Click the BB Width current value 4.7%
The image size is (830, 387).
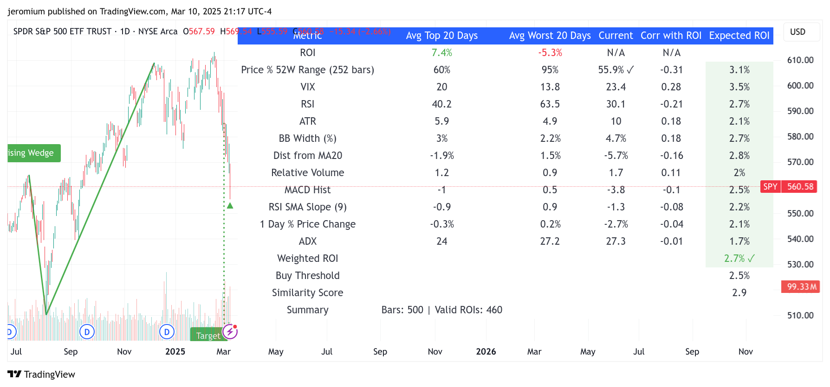616,139
